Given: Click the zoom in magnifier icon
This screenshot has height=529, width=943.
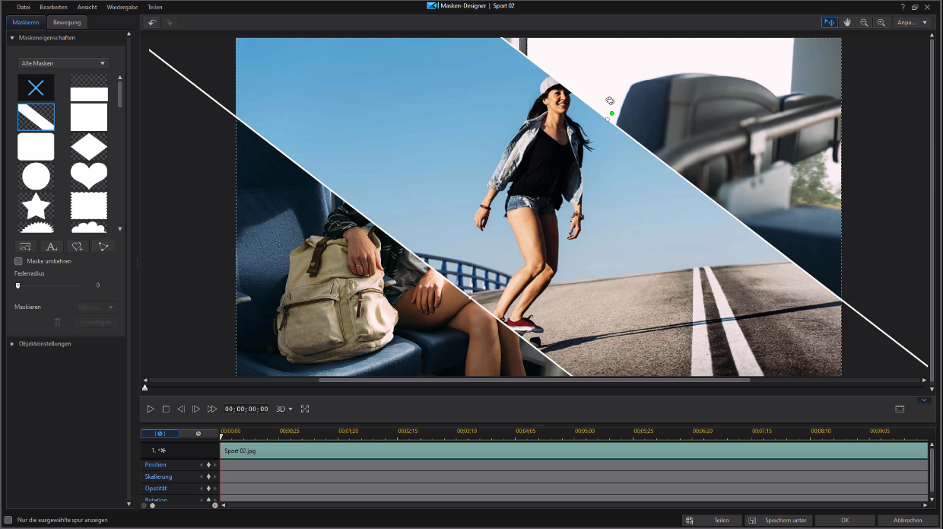Looking at the screenshot, I should click(881, 23).
